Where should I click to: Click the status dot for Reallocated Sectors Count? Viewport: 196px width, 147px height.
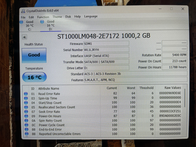tap(26, 107)
